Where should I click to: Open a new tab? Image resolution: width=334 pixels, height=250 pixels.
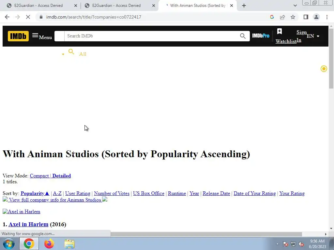point(244,6)
